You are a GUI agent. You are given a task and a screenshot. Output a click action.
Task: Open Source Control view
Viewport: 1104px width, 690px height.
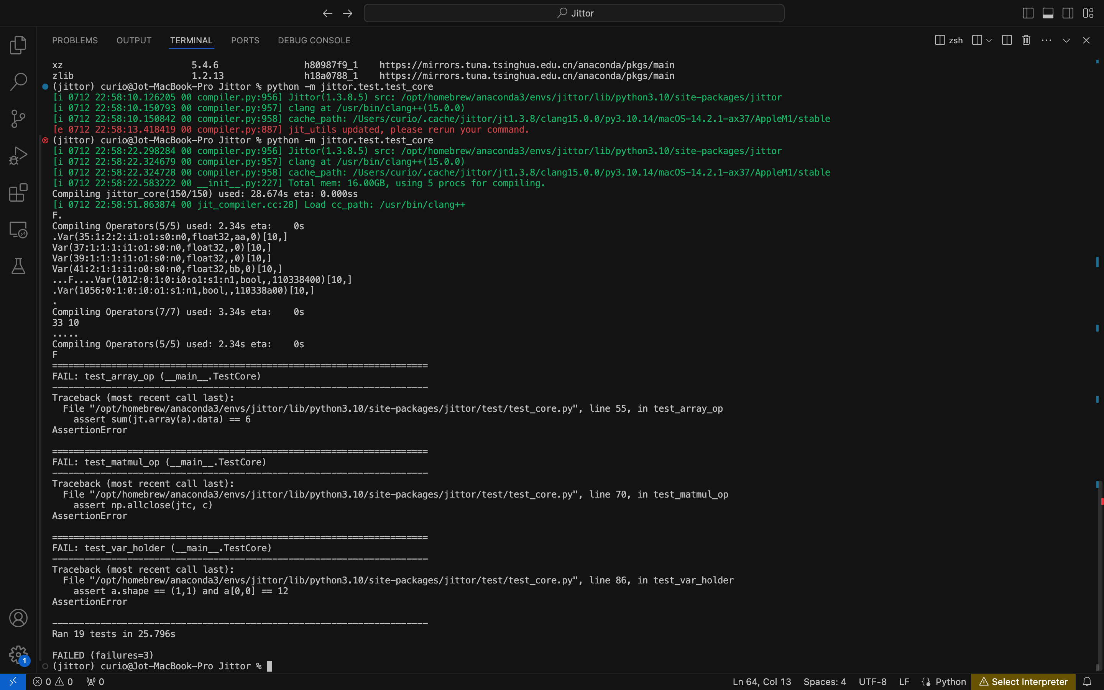pos(18,119)
